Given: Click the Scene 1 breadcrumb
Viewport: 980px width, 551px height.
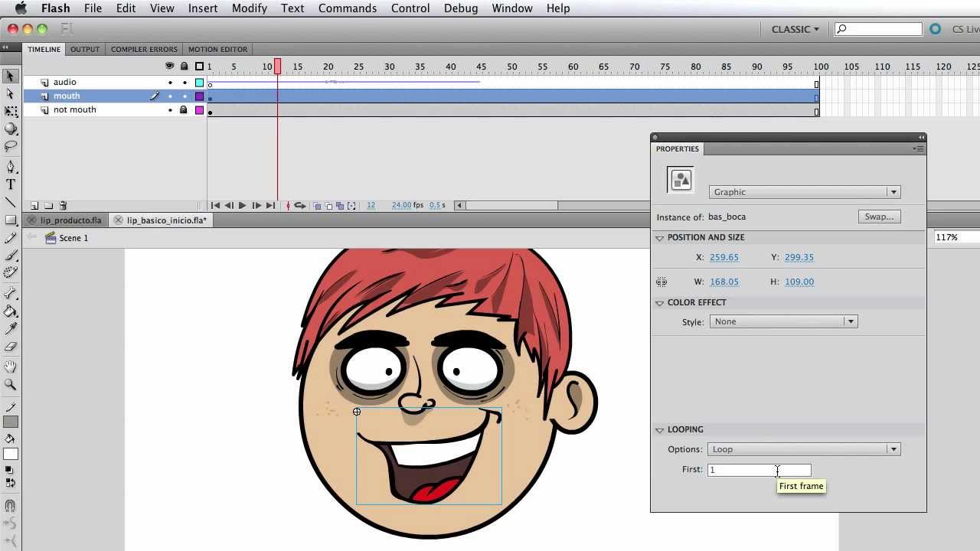Looking at the screenshot, I should point(67,238).
